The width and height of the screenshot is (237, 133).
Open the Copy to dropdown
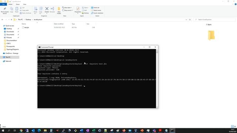41,13
